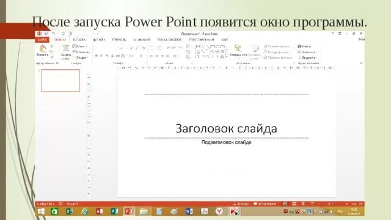This screenshot has height=220, width=391.
Task: Switch to the АНИМАЦИЯ ribbon tab
Action: pos(142,40)
